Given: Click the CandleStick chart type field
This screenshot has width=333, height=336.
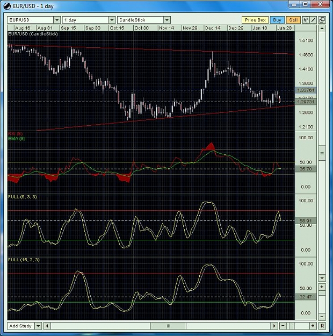Looking at the screenshot, I should [x=141, y=20].
